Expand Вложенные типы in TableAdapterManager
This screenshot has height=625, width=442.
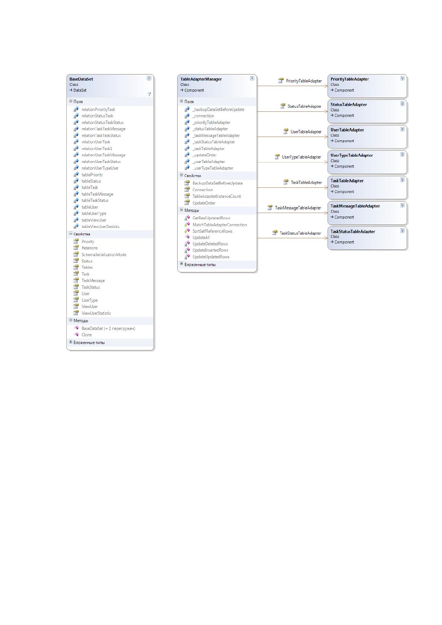tap(181, 264)
